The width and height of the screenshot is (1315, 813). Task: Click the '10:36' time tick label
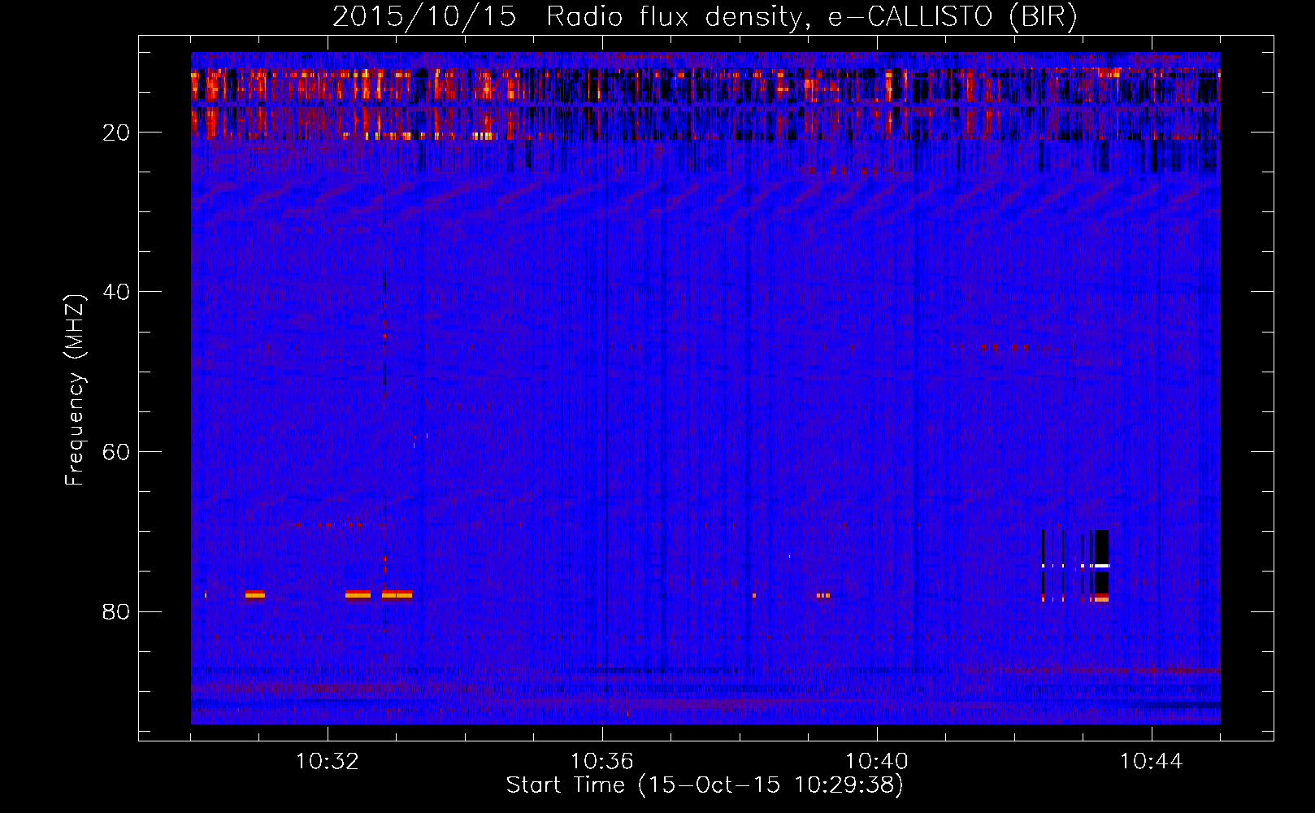pos(602,762)
